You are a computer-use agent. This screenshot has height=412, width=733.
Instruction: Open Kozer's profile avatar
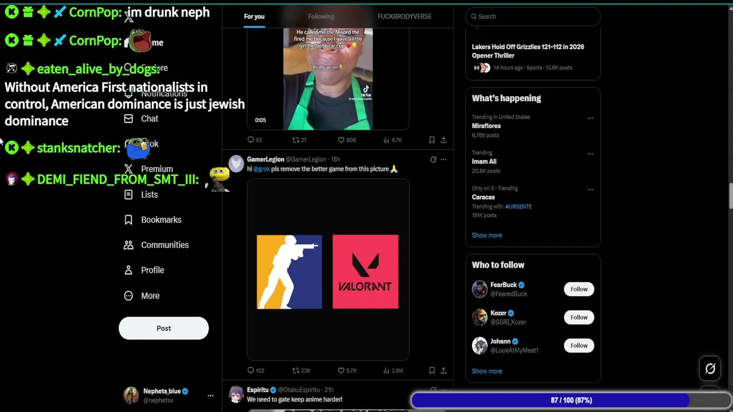[x=480, y=317]
